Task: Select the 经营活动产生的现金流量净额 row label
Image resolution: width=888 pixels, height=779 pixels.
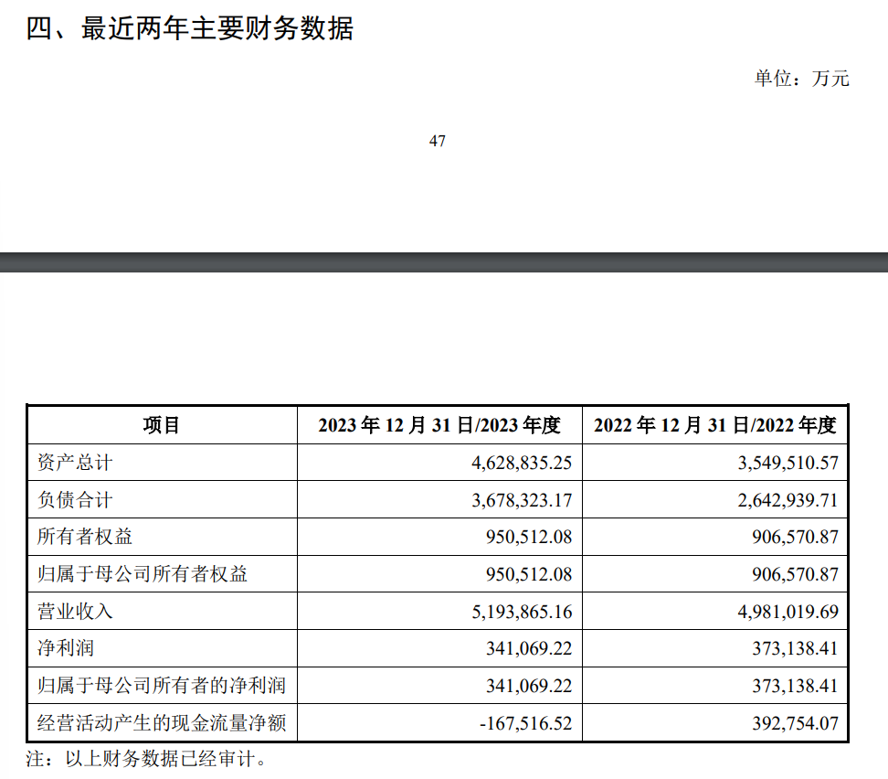Action: pos(162,723)
